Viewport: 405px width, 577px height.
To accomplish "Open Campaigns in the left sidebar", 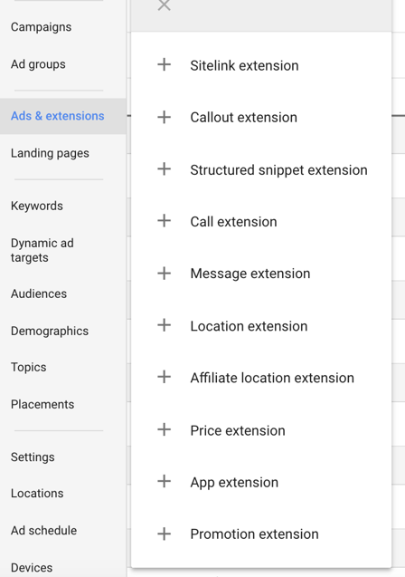I will coord(41,27).
